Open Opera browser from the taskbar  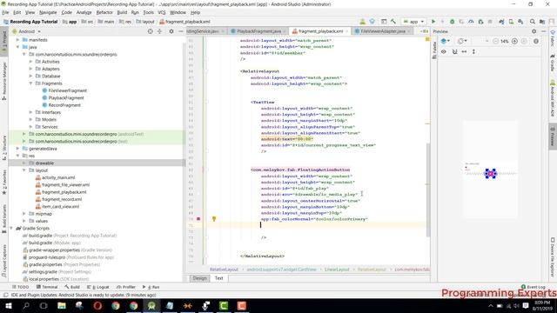97,305
